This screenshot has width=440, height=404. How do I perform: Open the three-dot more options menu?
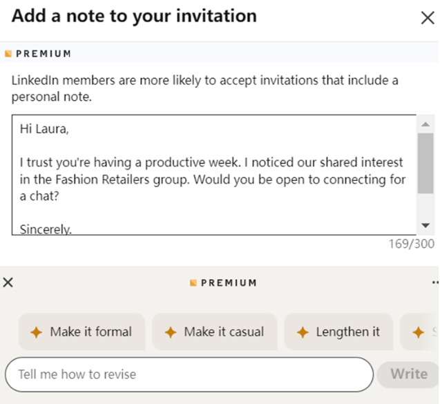[434, 282]
